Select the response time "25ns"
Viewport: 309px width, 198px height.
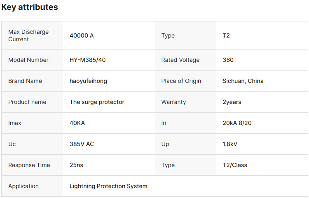pos(76,165)
